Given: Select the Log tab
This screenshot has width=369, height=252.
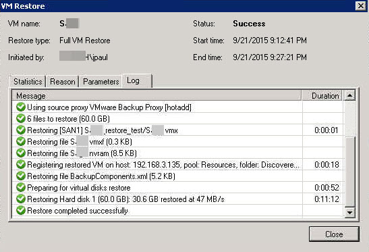Looking at the screenshot, I should coord(138,81).
